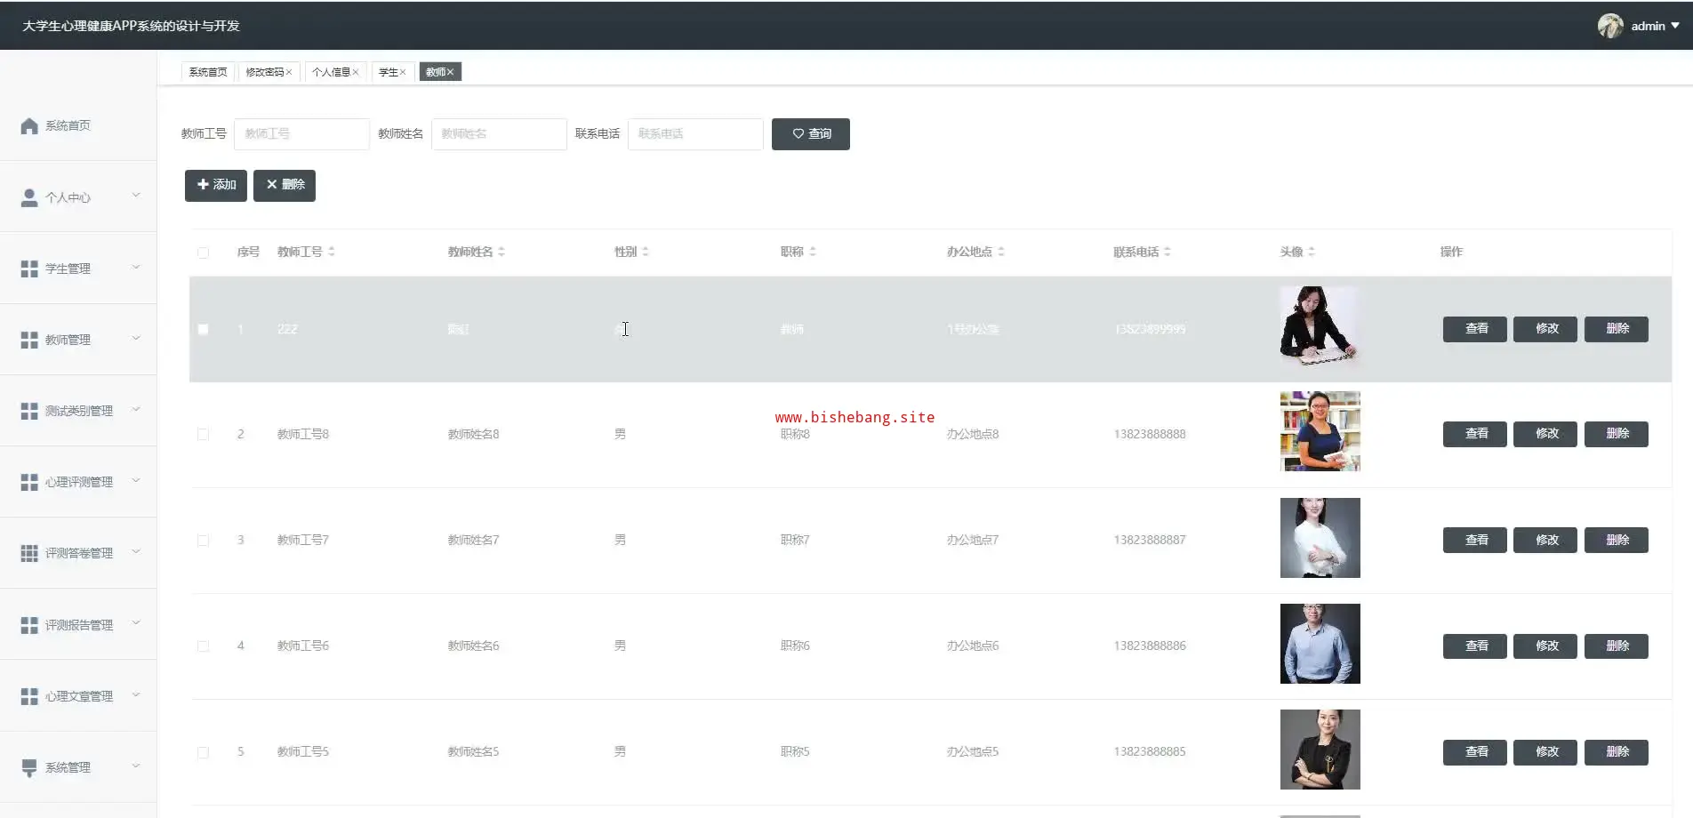Open 系统首页 via its house icon

coord(29,126)
